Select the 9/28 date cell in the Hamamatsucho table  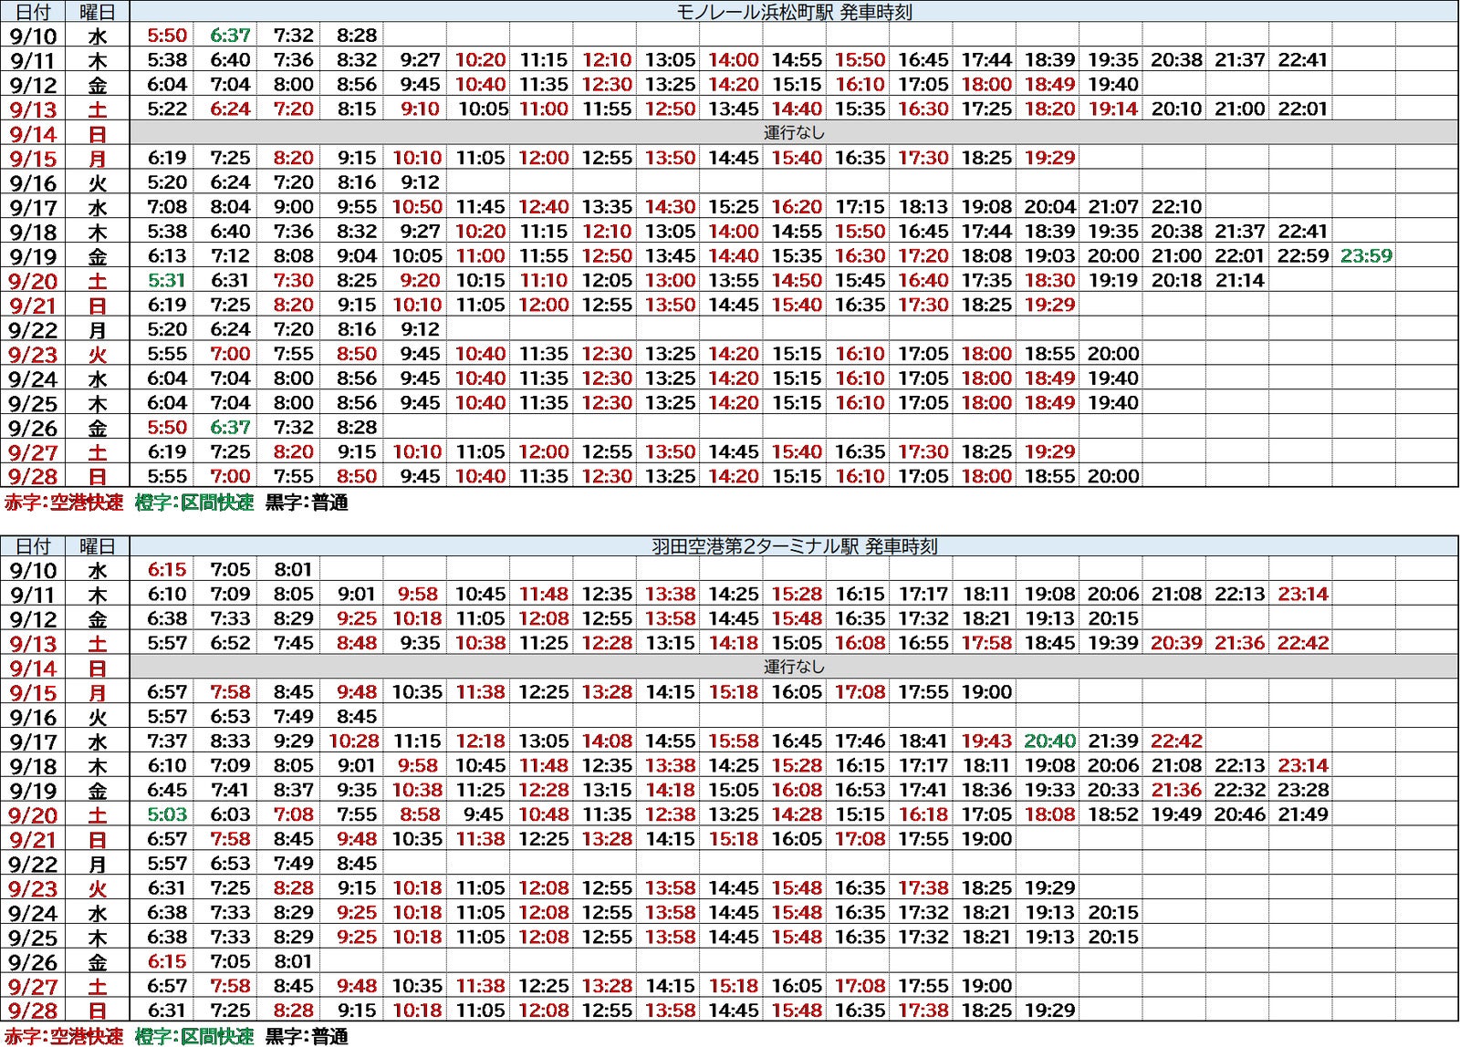point(33,477)
